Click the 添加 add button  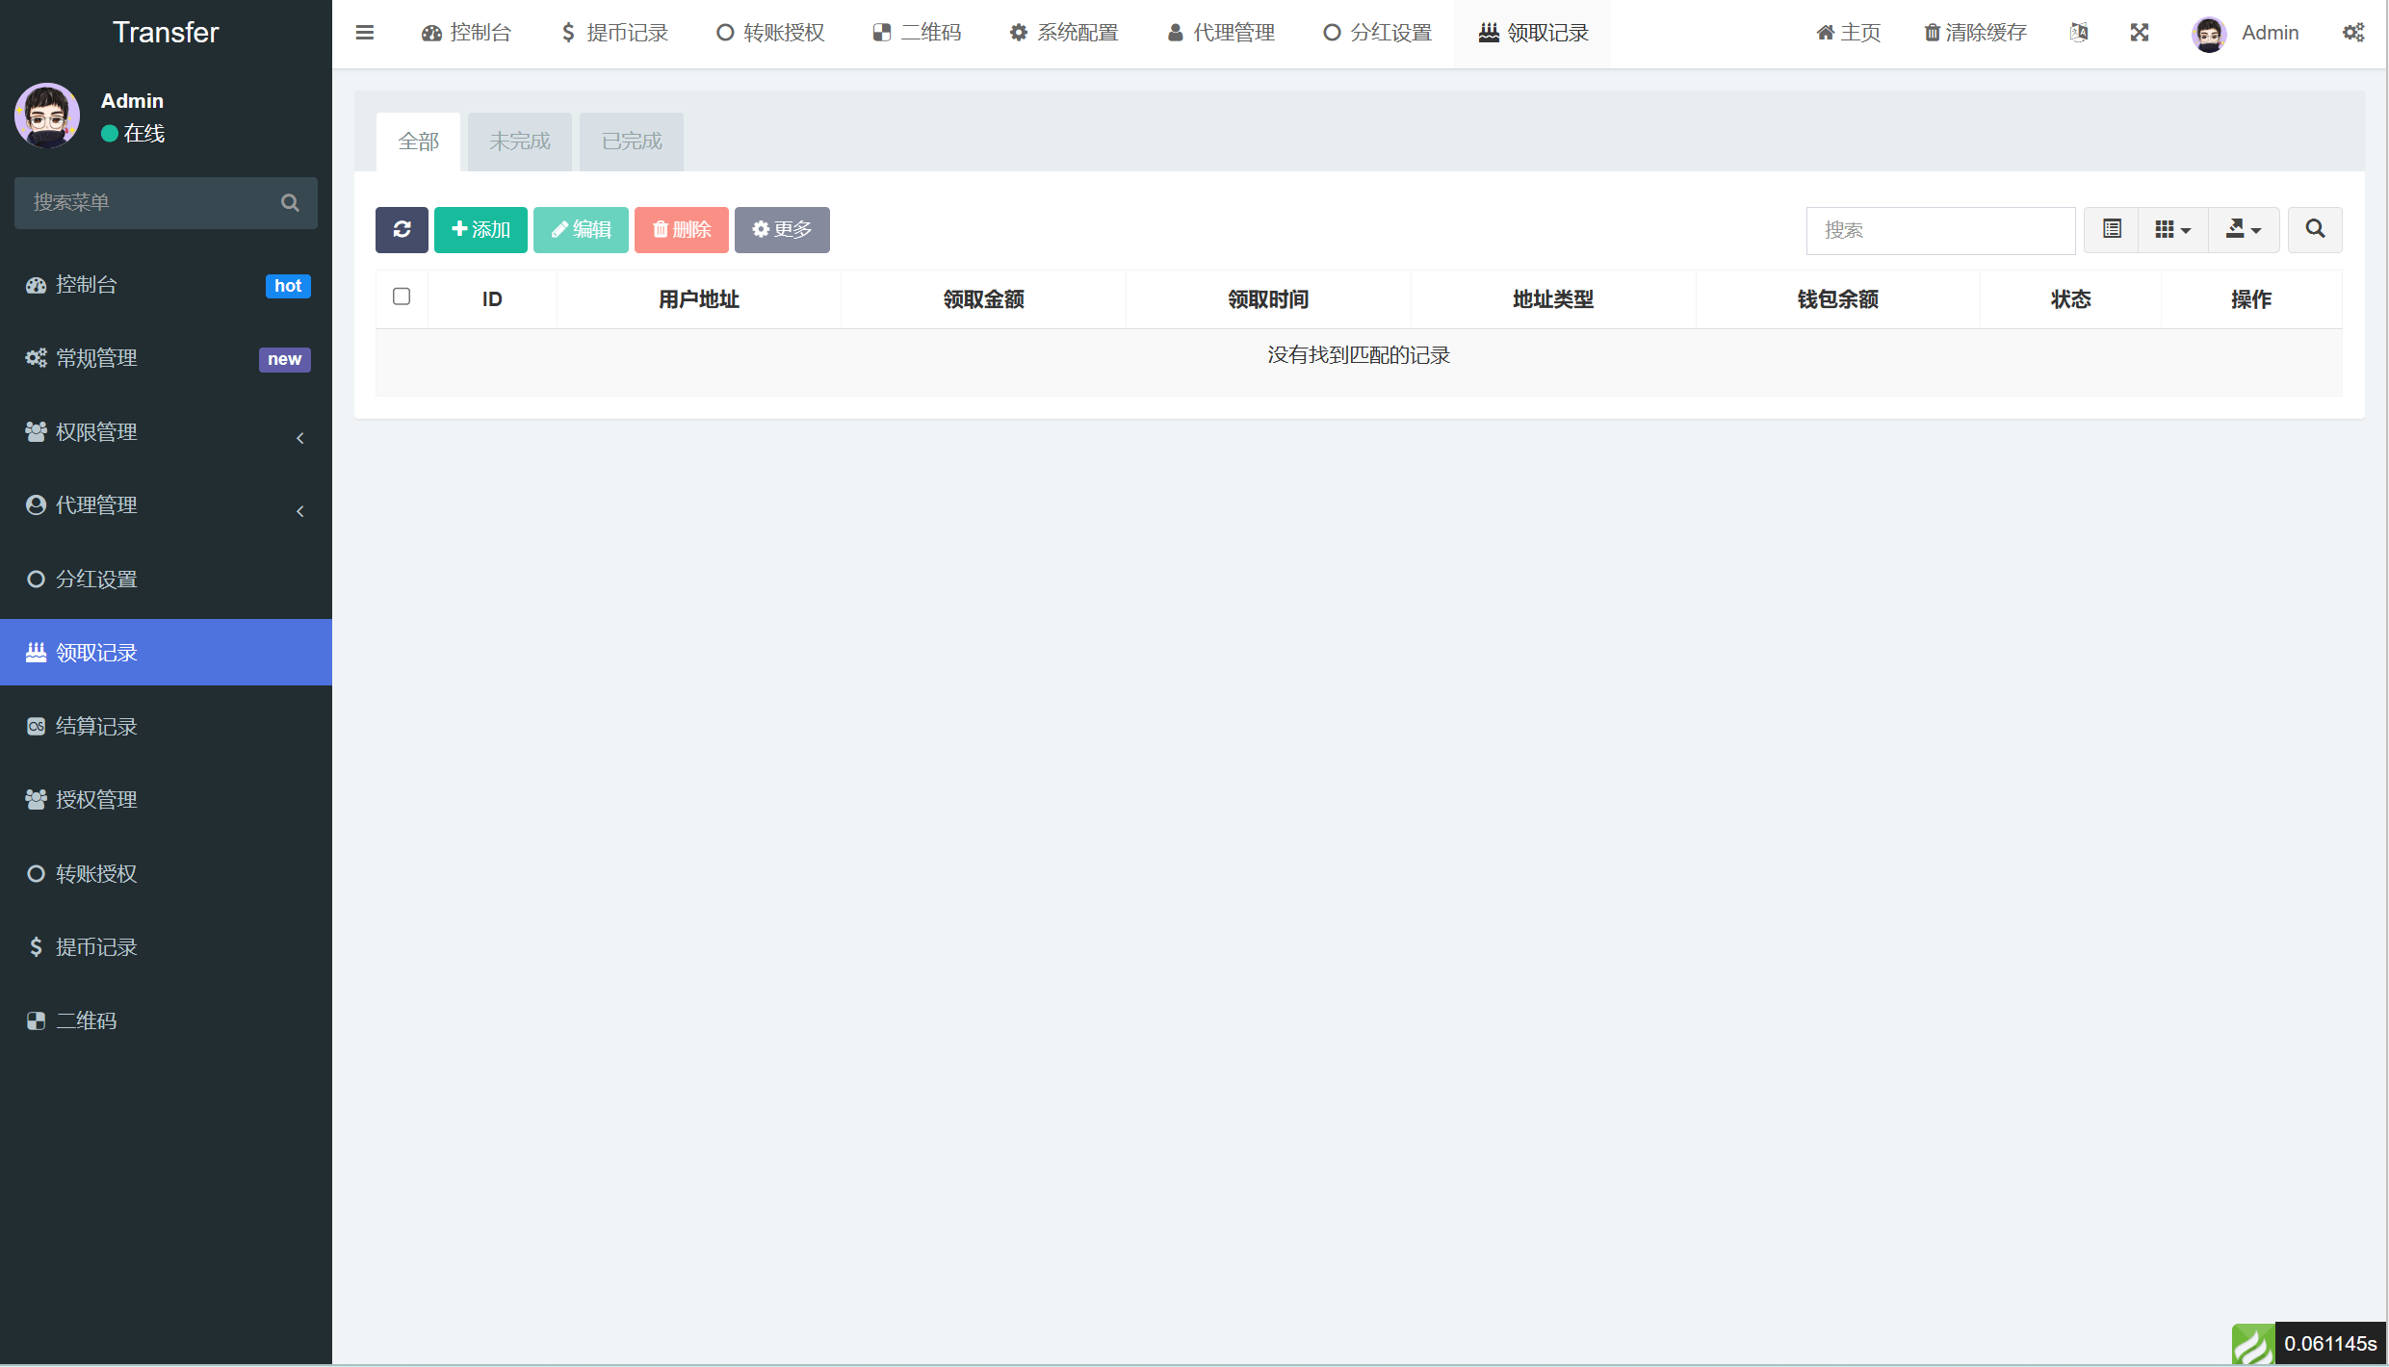[480, 229]
